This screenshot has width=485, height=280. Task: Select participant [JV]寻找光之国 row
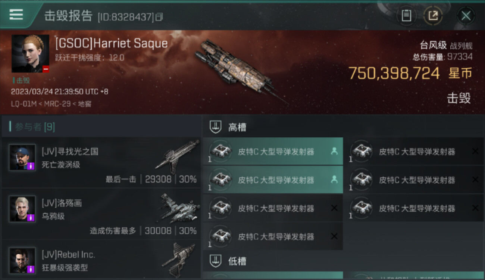pos(101,163)
